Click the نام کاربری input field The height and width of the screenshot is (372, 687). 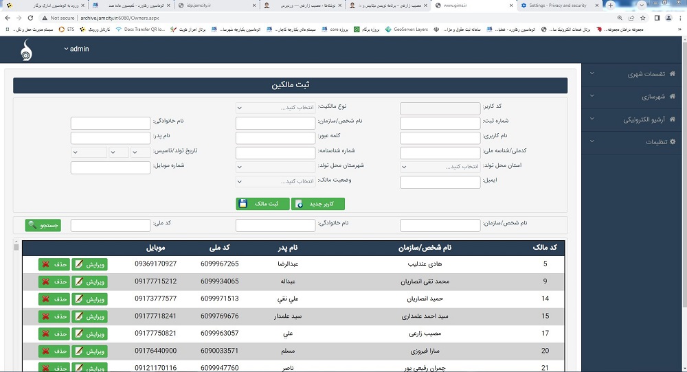click(440, 138)
